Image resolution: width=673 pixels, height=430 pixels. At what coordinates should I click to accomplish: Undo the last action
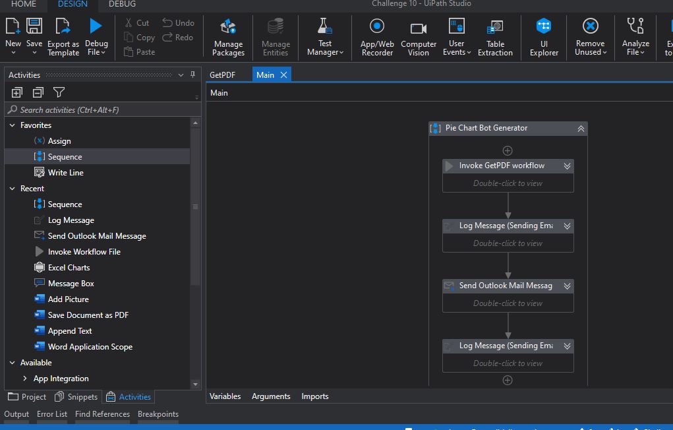pos(178,23)
